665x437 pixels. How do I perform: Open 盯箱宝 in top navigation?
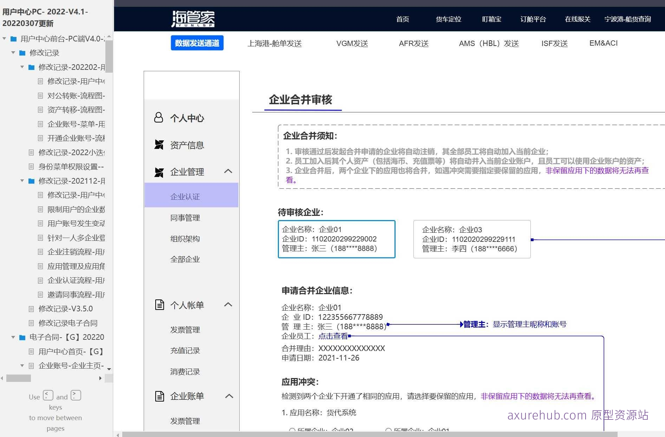pos(491,19)
